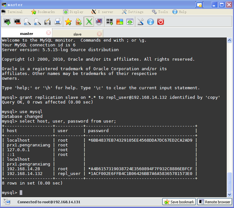Viewport: 234px width, 208px height.
Task: Click the "Server version: 5.5.15-log" line
Action: pos(60,50)
